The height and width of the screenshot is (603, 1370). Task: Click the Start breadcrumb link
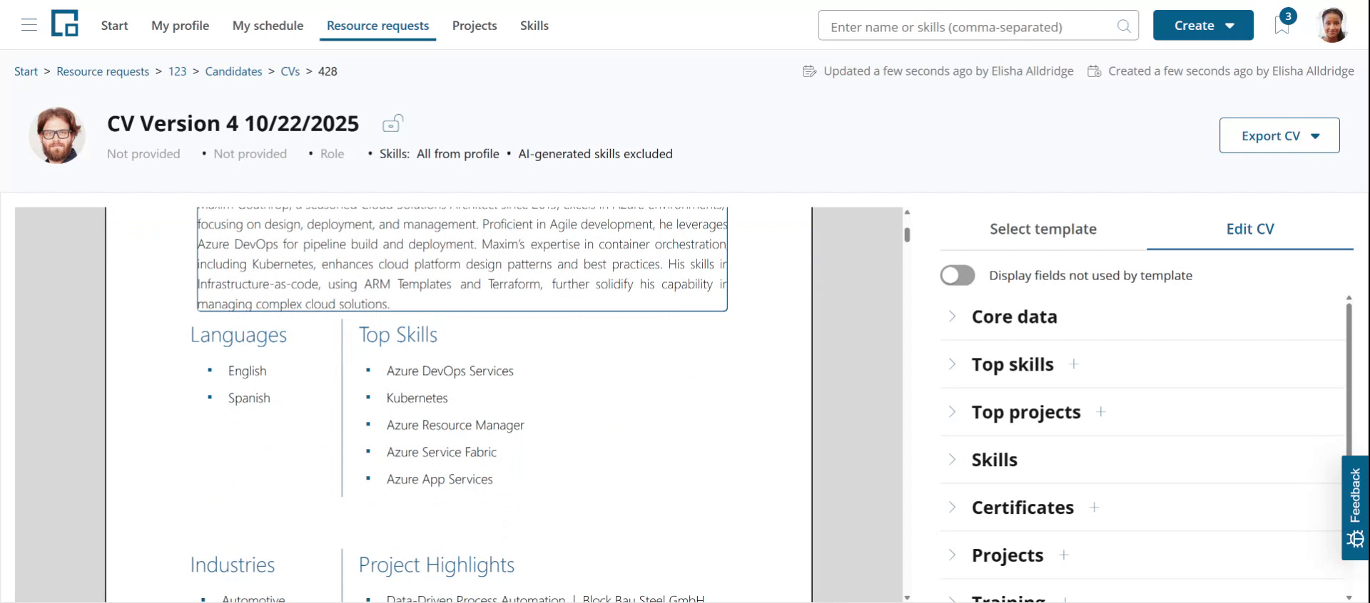26,71
